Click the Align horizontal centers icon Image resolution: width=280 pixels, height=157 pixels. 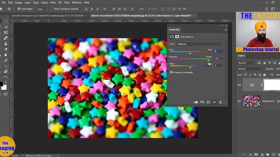[x=92, y=9]
